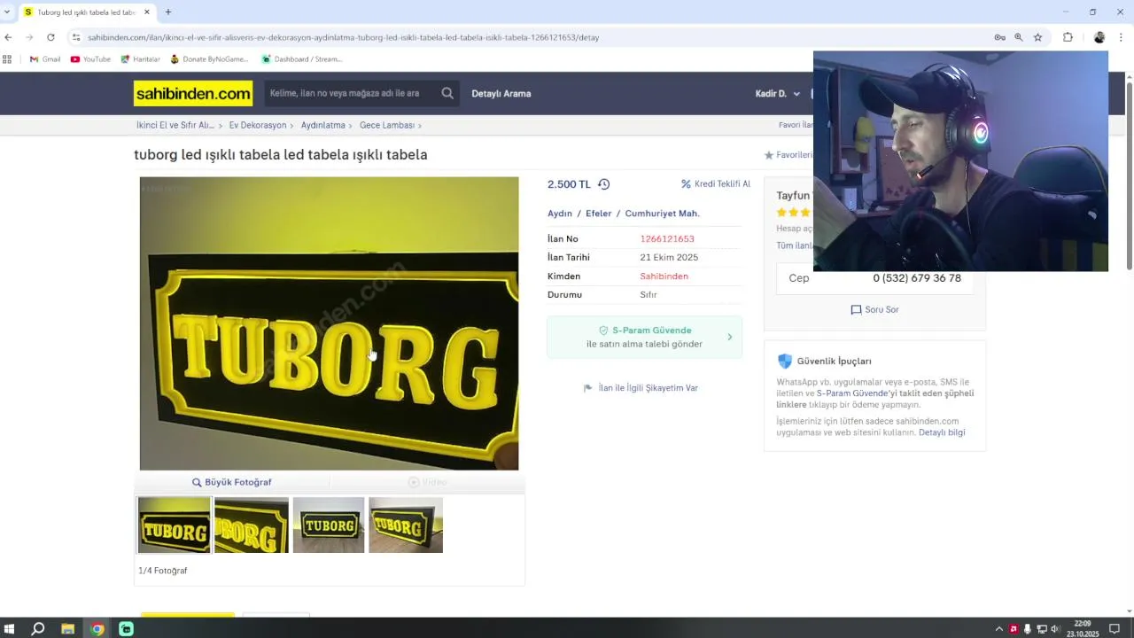The image size is (1134, 638).
Task: Open the notification center icon
Action: [x=1115, y=629]
